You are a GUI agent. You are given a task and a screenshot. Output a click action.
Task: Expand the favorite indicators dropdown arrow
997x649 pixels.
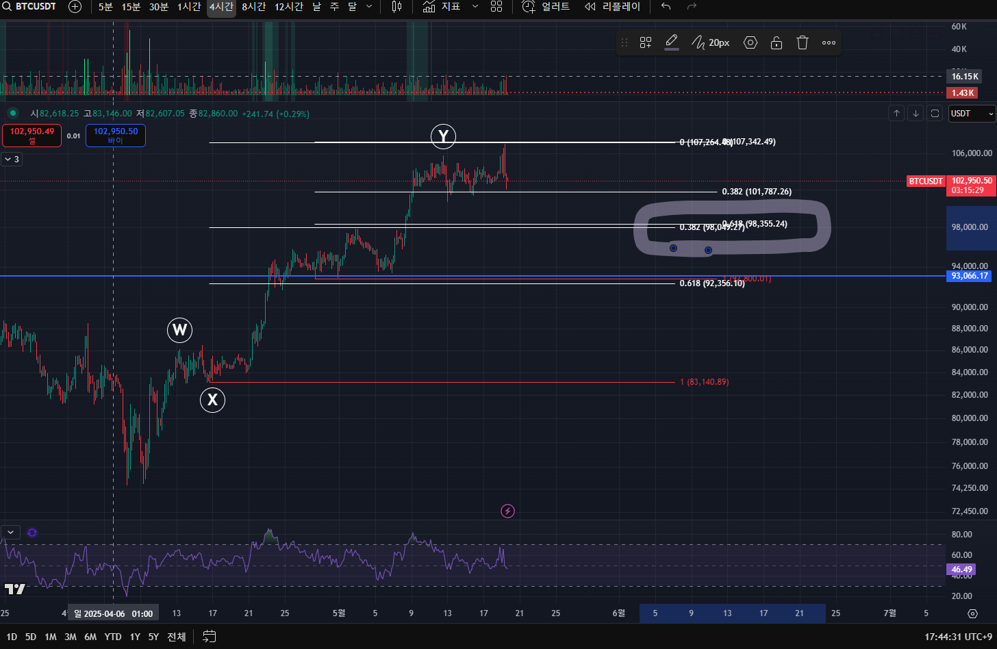pos(475,6)
